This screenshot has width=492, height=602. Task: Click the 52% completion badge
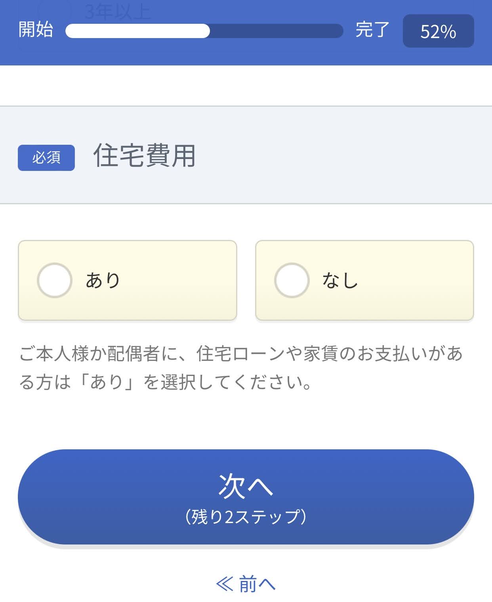click(x=439, y=31)
